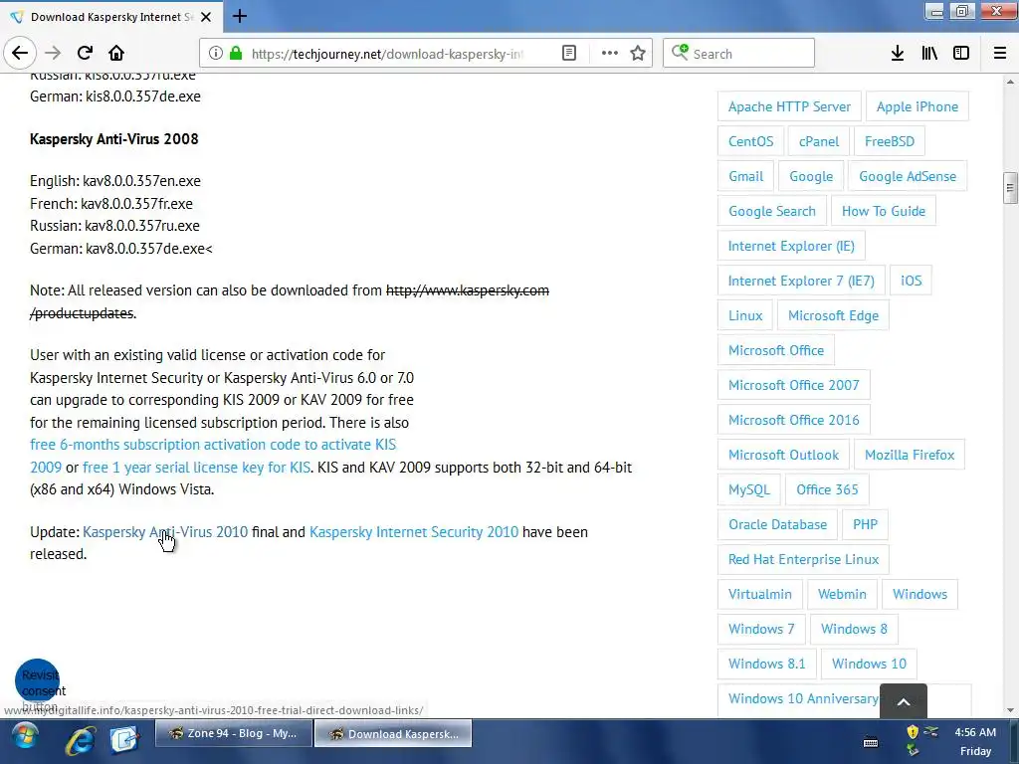Open the Firefox home page
The height and width of the screenshot is (764, 1019).
(115, 53)
